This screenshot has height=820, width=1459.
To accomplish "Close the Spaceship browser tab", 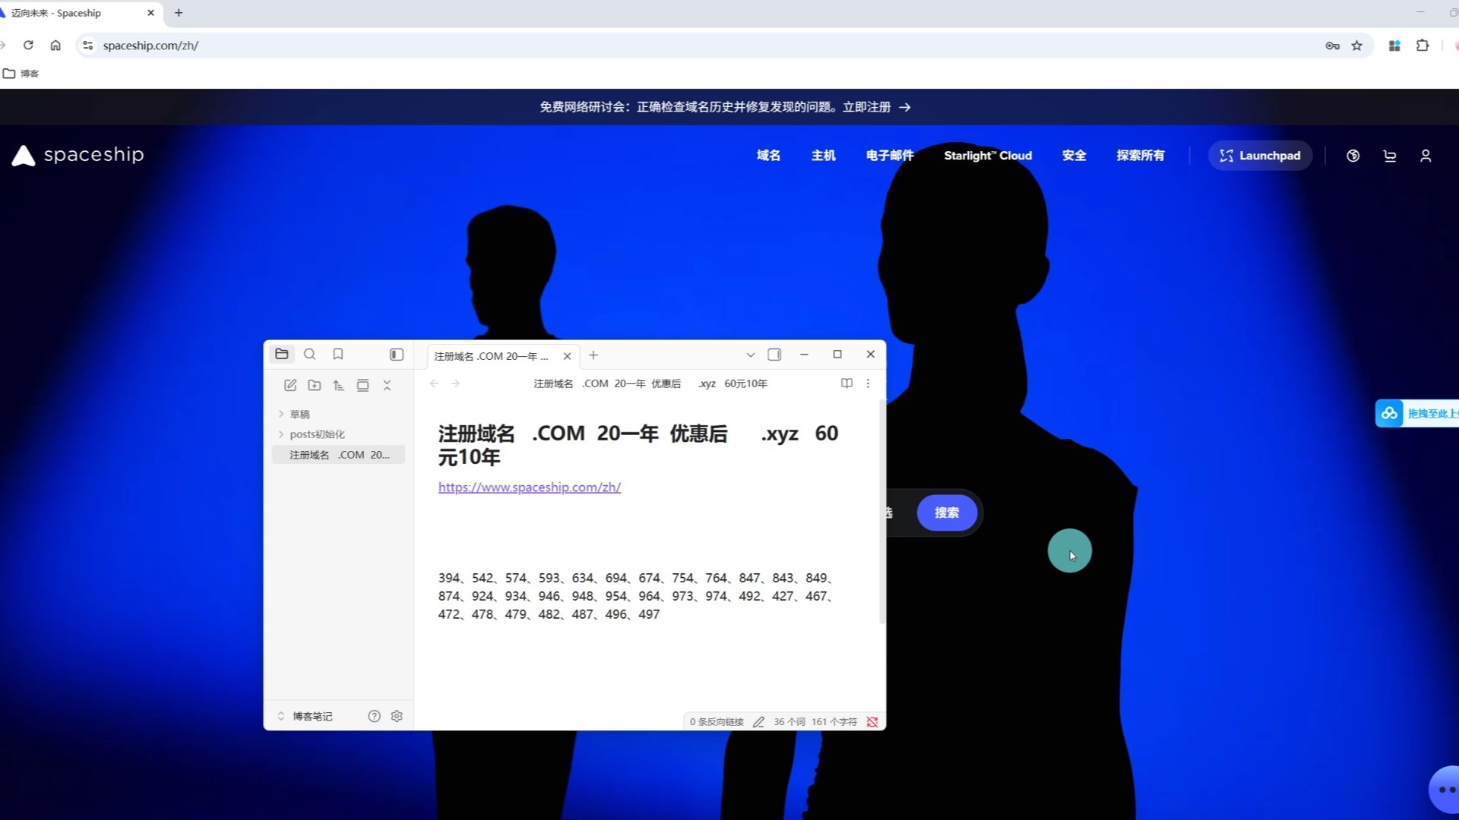I will coord(150,13).
